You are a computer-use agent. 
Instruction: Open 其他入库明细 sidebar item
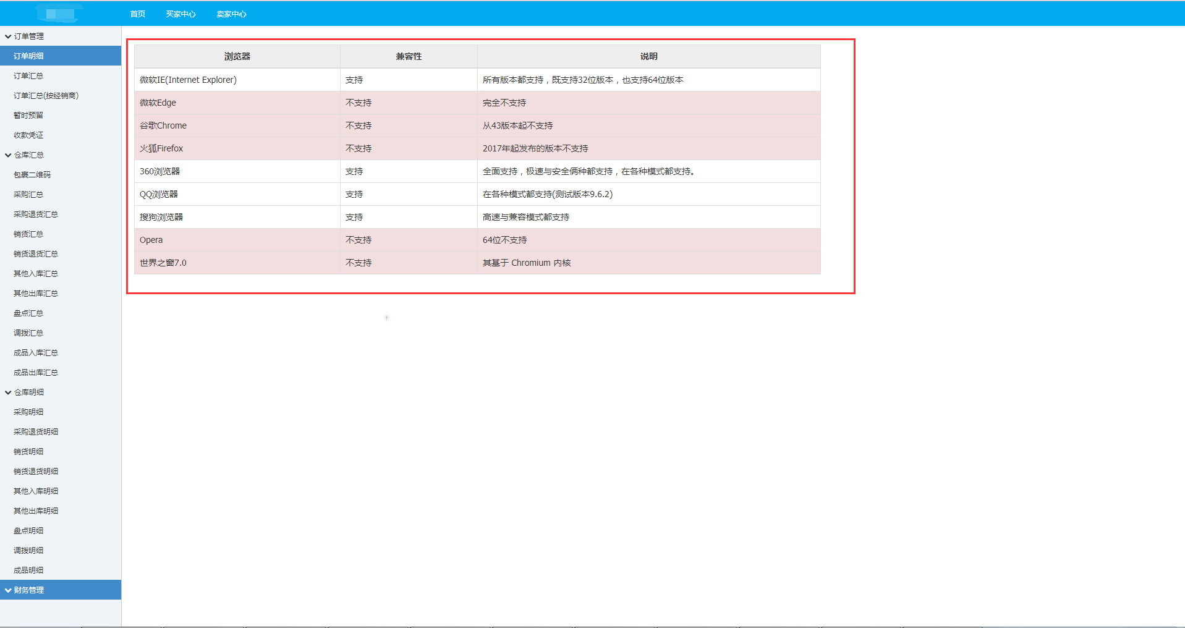coord(61,491)
